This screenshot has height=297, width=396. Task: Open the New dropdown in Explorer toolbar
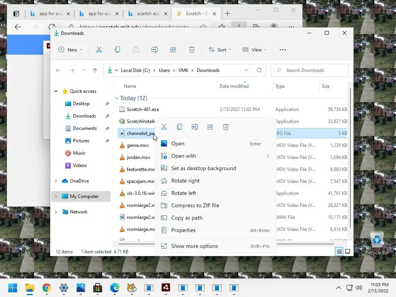point(70,50)
